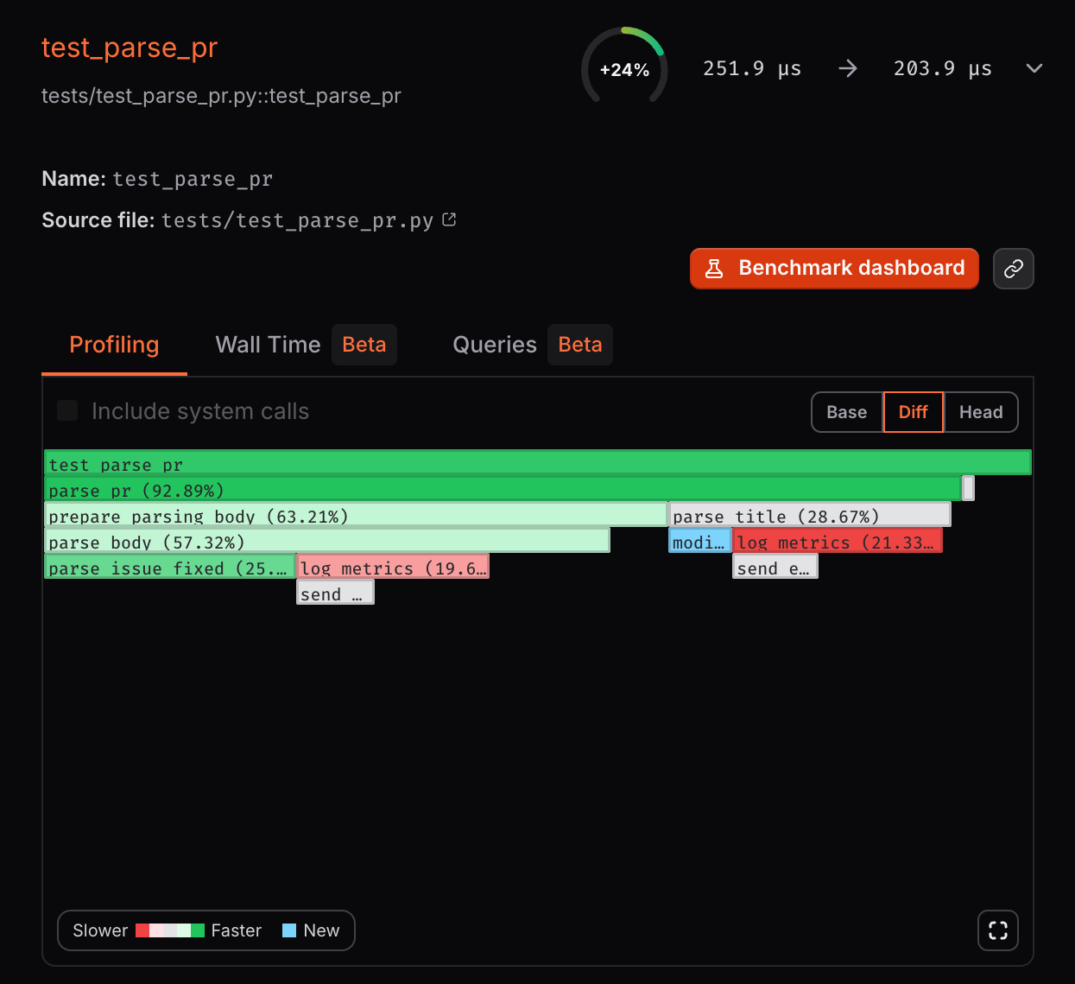
Task: Collapse the benchmark details panel chevron
Action: [1034, 68]
